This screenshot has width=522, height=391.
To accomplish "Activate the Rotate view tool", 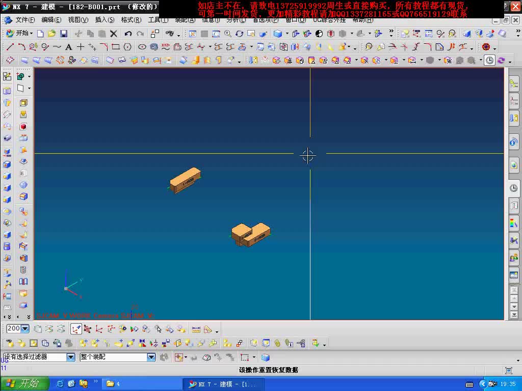I will [240, 34].
